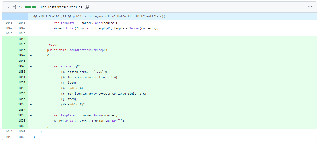Click line number 1055 for second {{- item}}
The image size is (319, 142).
click(x=22, y=99)
